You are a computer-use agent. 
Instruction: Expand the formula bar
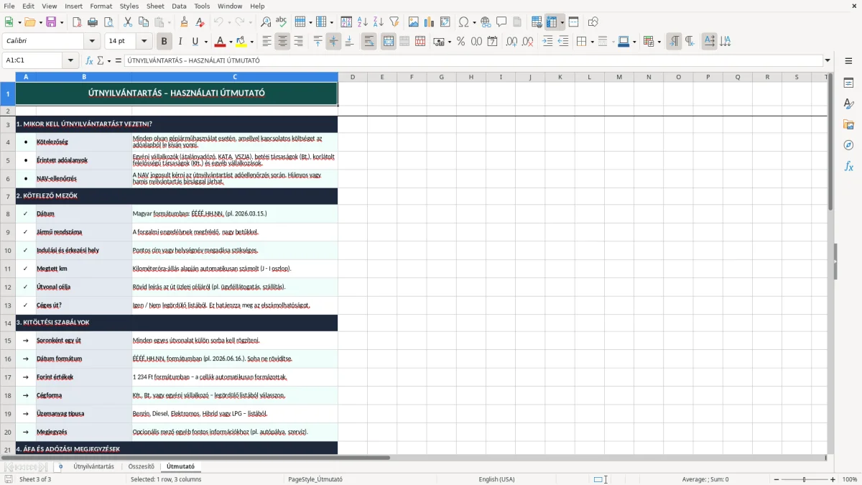(828, 60)
